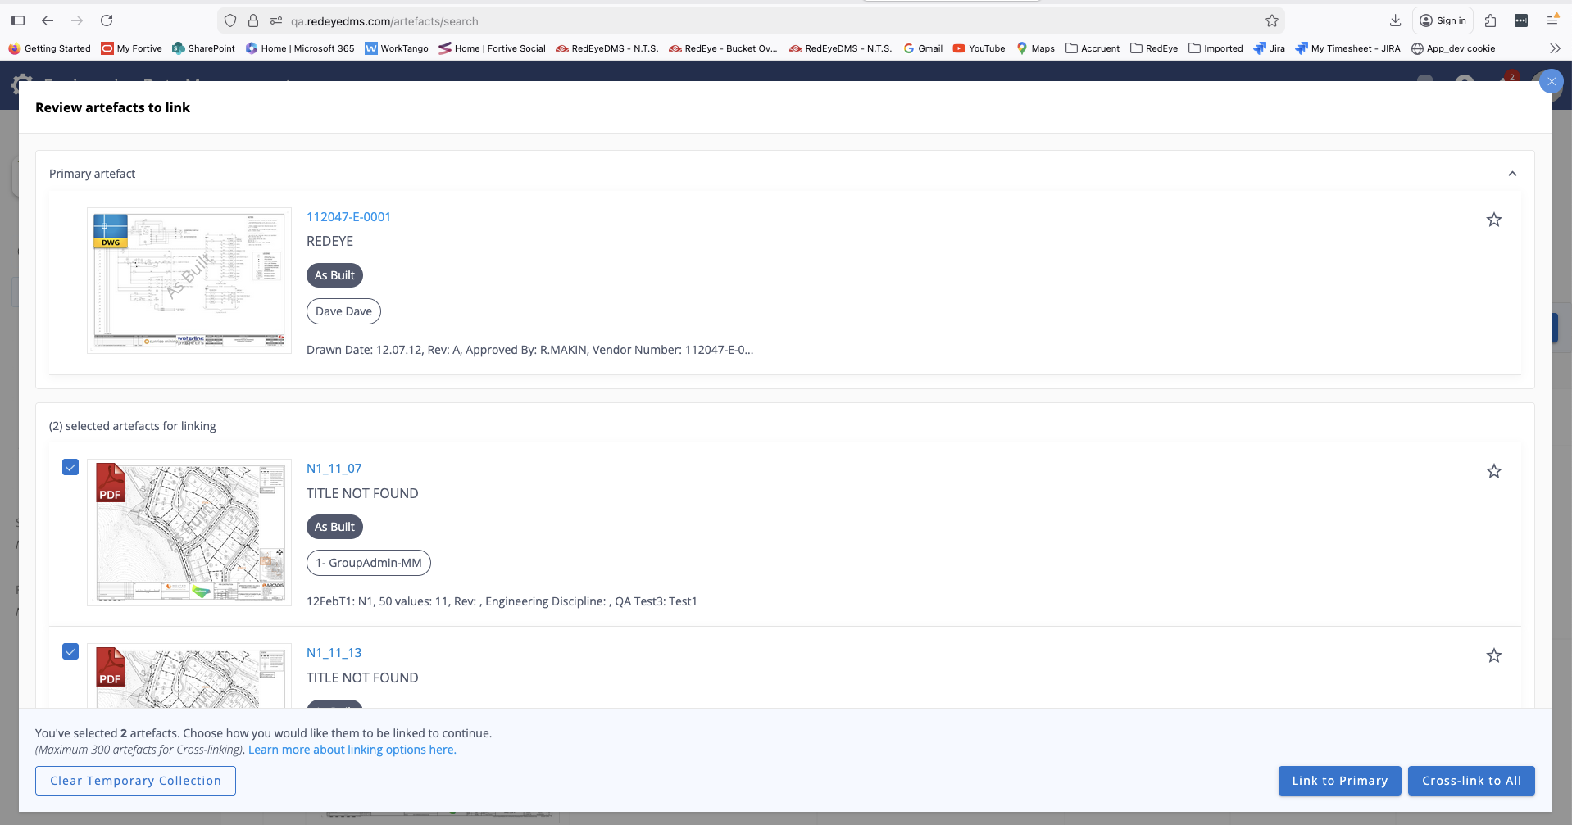Image resolution: width=1572 pixels, height=825 pixels.
Task: Open the SharePoint bookmark
Action: pos(203,48)
